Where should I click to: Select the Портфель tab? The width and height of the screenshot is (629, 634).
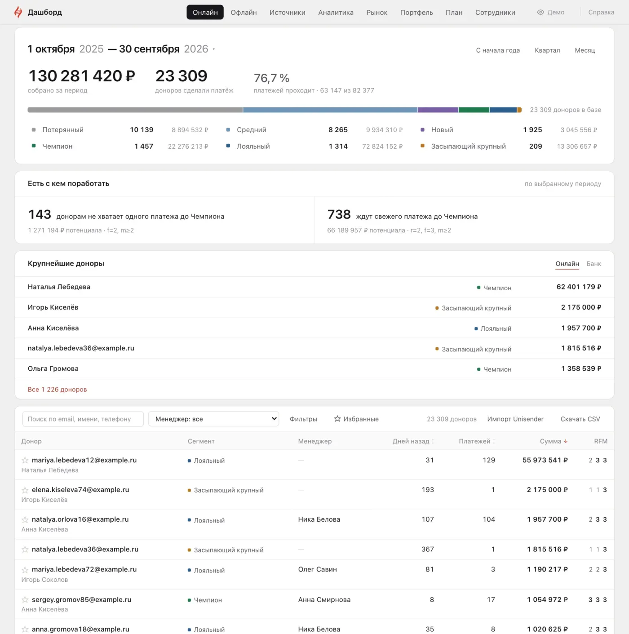(416, 13)
